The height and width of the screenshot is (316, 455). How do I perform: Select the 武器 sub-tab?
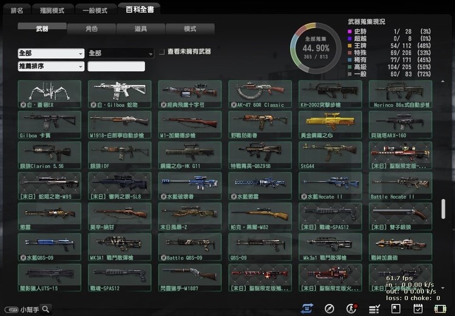(x=42, y=28)
